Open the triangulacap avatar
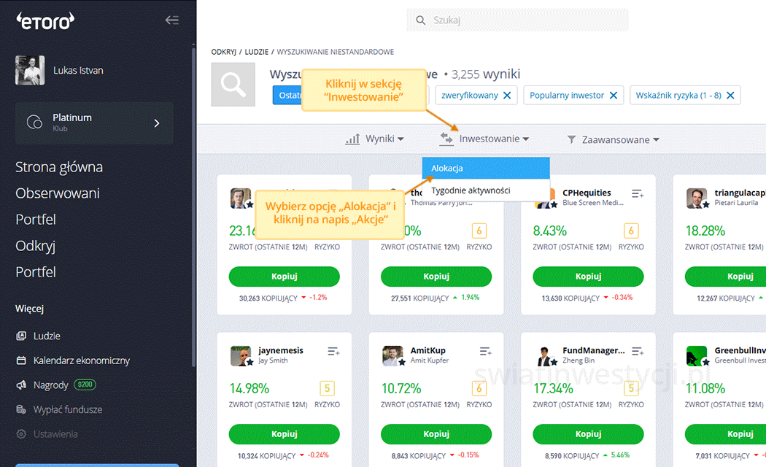766x467 pixels. click(x=697, y=198)
